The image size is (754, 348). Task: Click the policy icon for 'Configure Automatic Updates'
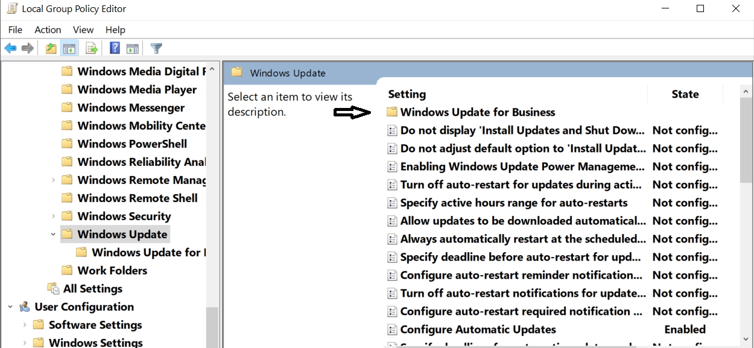(392, 329)
